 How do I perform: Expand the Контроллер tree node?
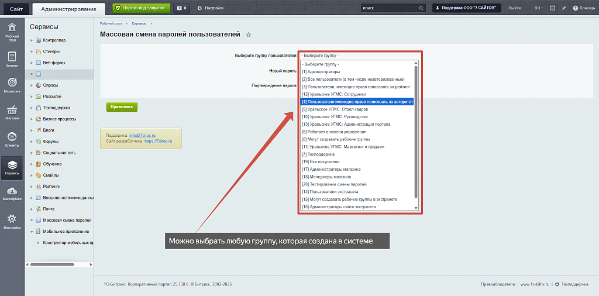31,40
